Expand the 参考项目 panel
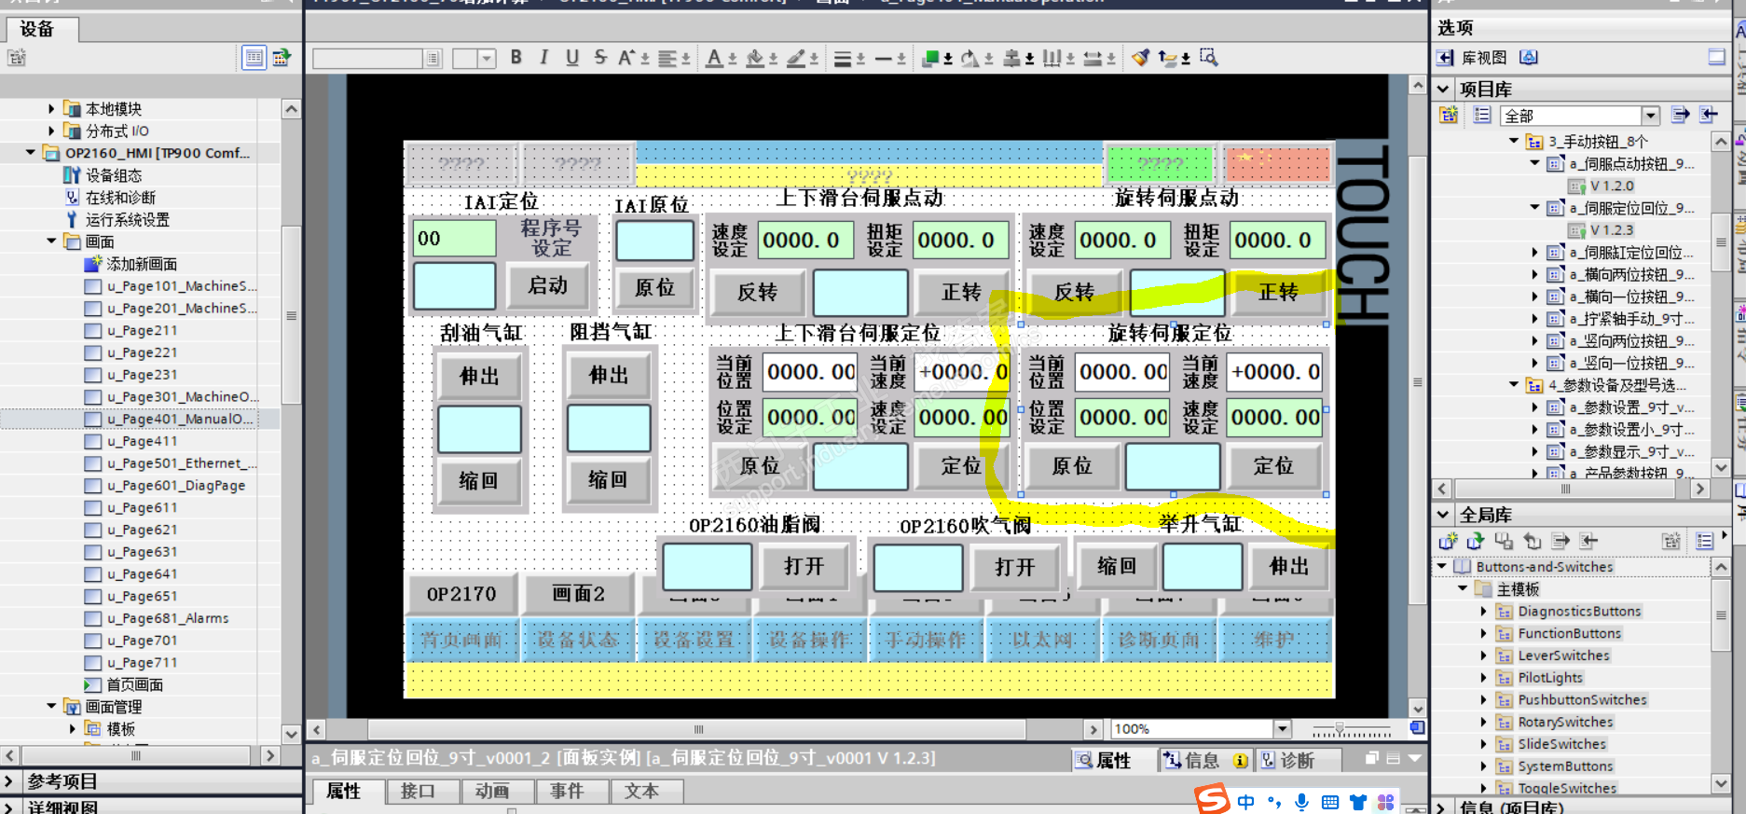 9,781
